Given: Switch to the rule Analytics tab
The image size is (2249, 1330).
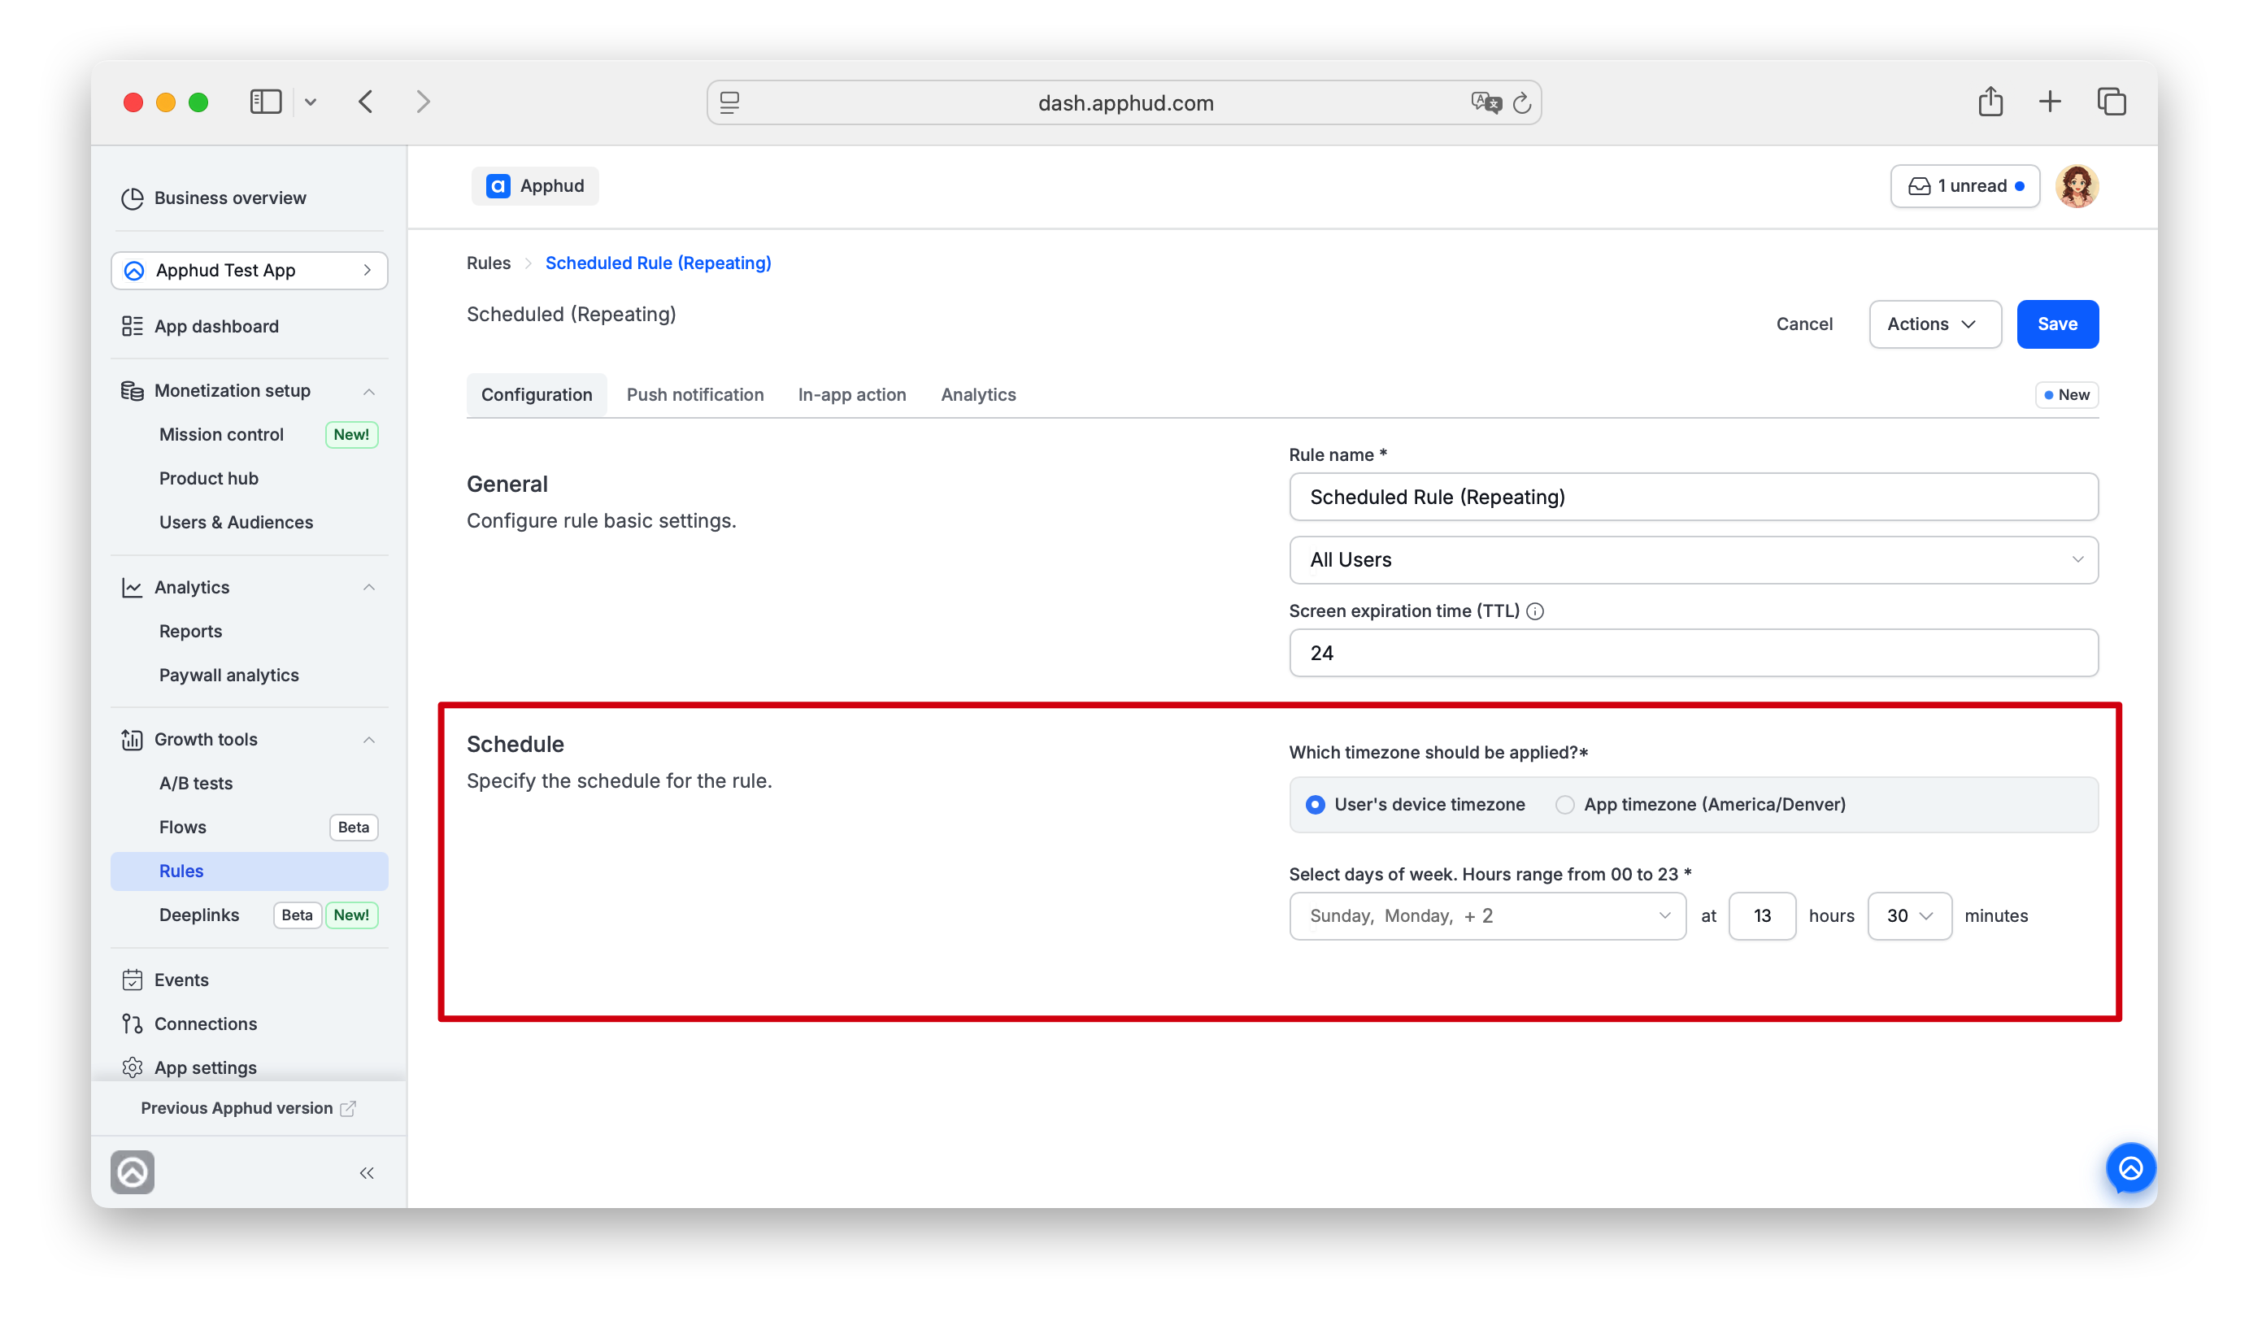Looking at the screenshot, I should [x=978, y=394].
